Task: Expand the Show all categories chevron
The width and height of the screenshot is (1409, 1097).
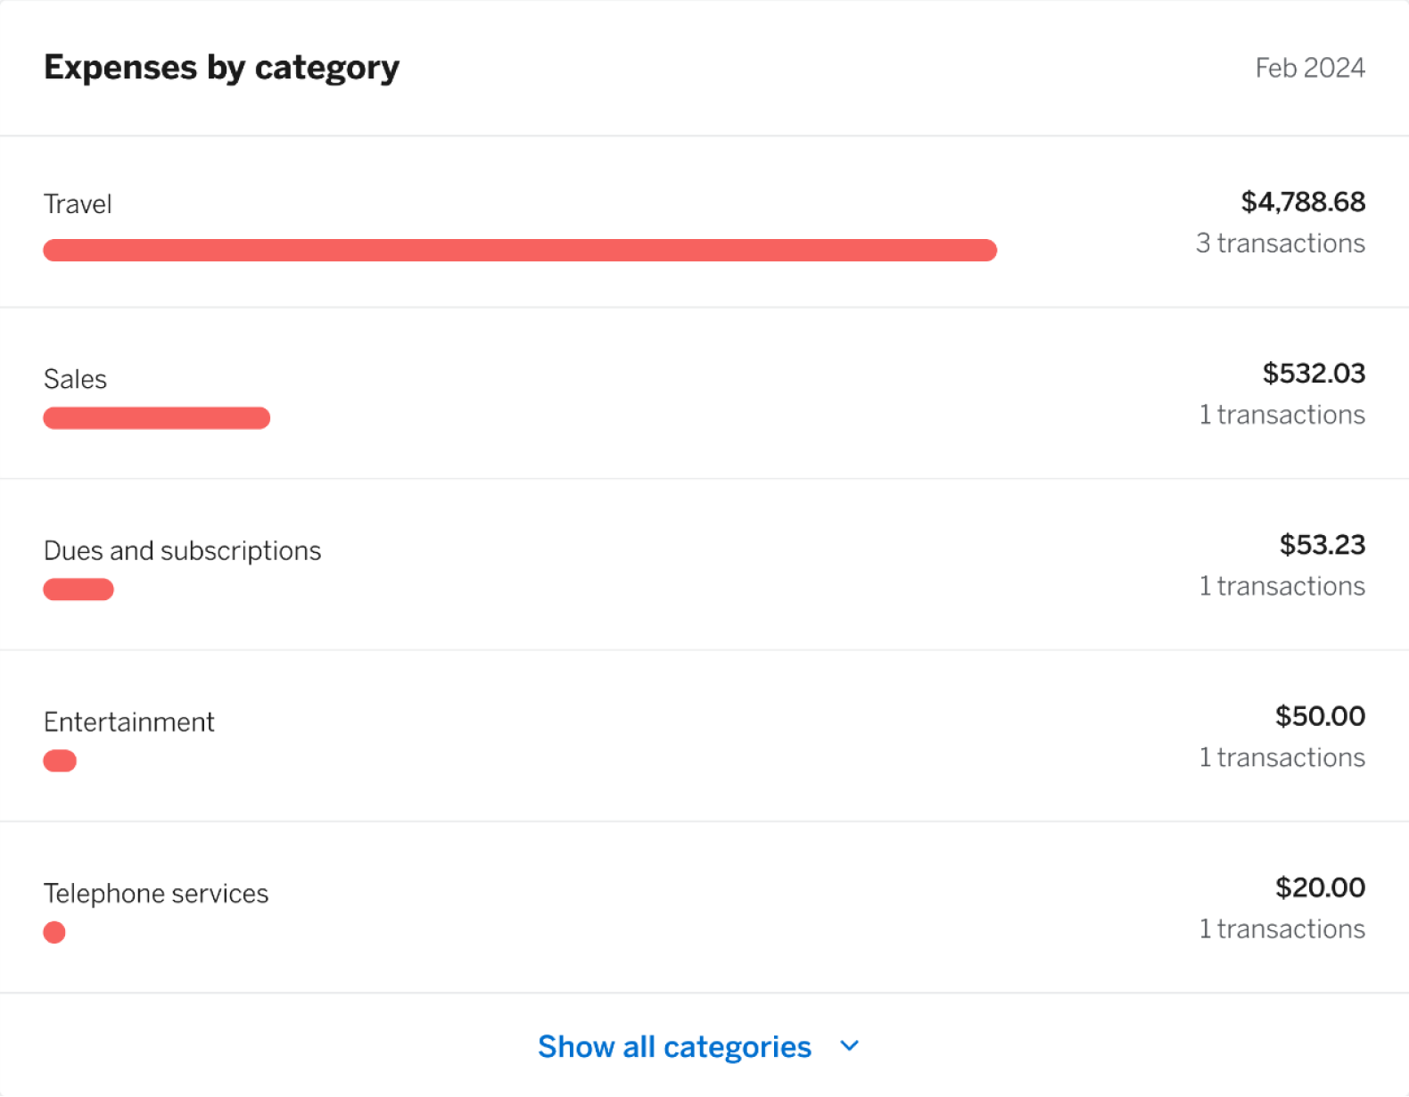Action: [x=849, y=1045]
